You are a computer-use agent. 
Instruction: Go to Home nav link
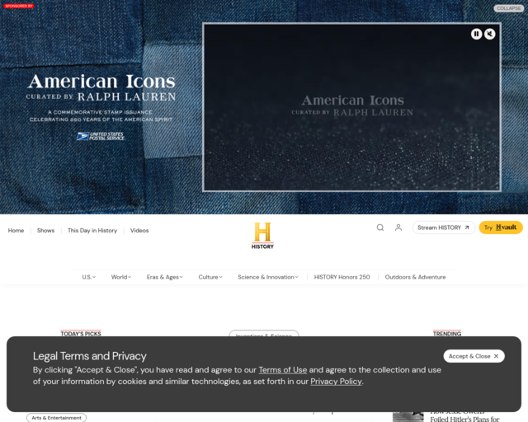(x=16, y=231)
